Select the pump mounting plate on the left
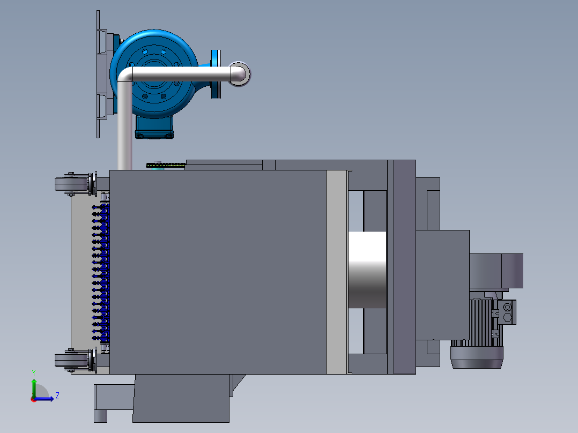578x433 pixels. (x=98, y=74)
